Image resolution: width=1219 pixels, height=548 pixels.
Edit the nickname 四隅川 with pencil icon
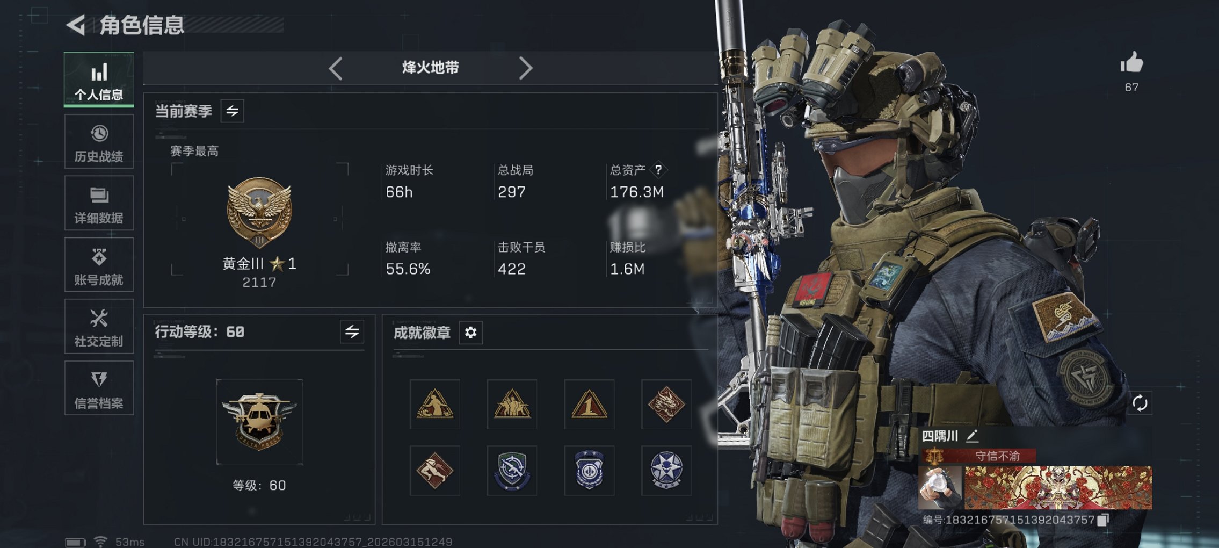tap(973, 436)
